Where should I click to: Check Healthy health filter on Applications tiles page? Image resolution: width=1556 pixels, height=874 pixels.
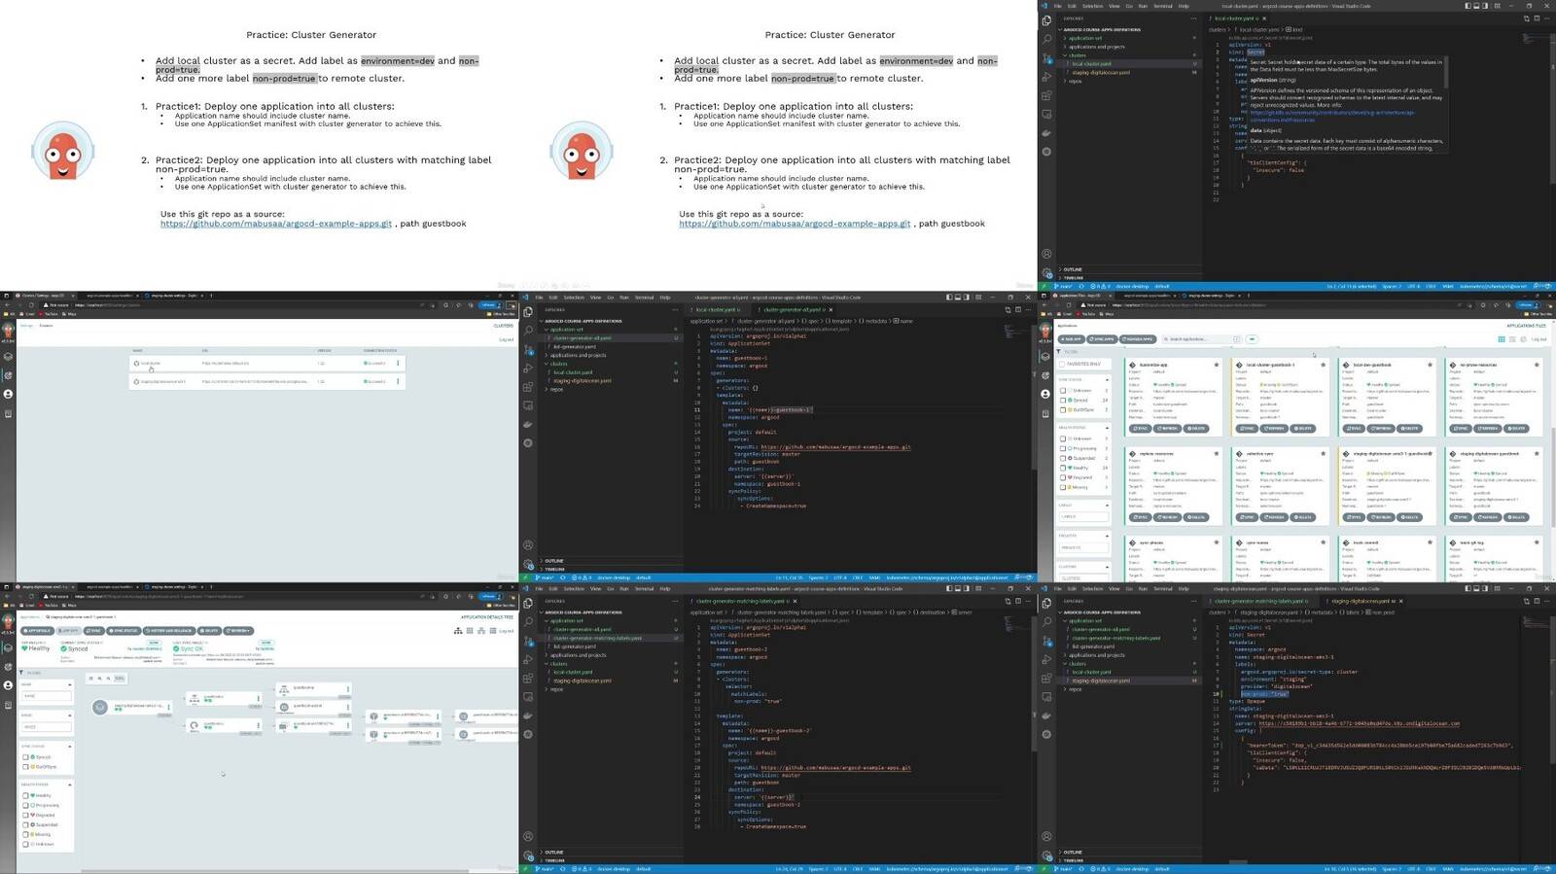(x=1064, y=468)
